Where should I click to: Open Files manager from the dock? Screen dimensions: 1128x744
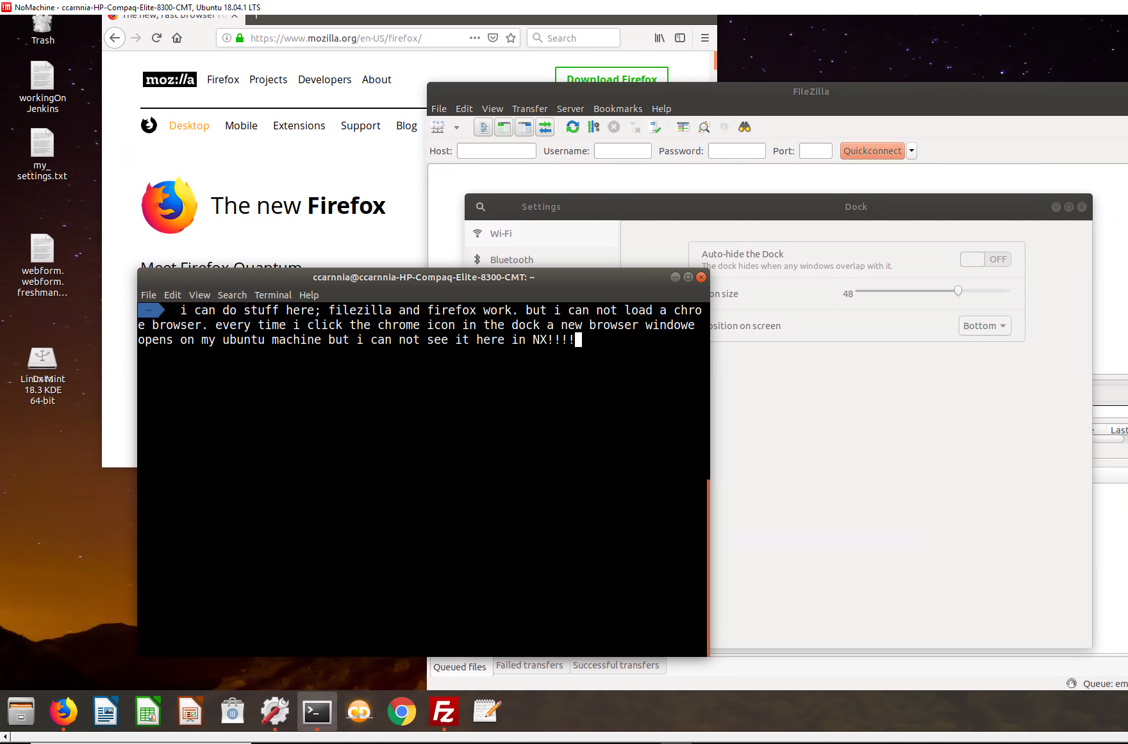pyautogui.click(x=21, y=711)
